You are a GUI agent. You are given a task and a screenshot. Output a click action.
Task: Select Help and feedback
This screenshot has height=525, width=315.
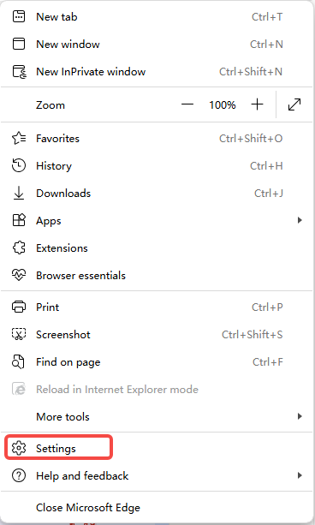click(157, 476)
